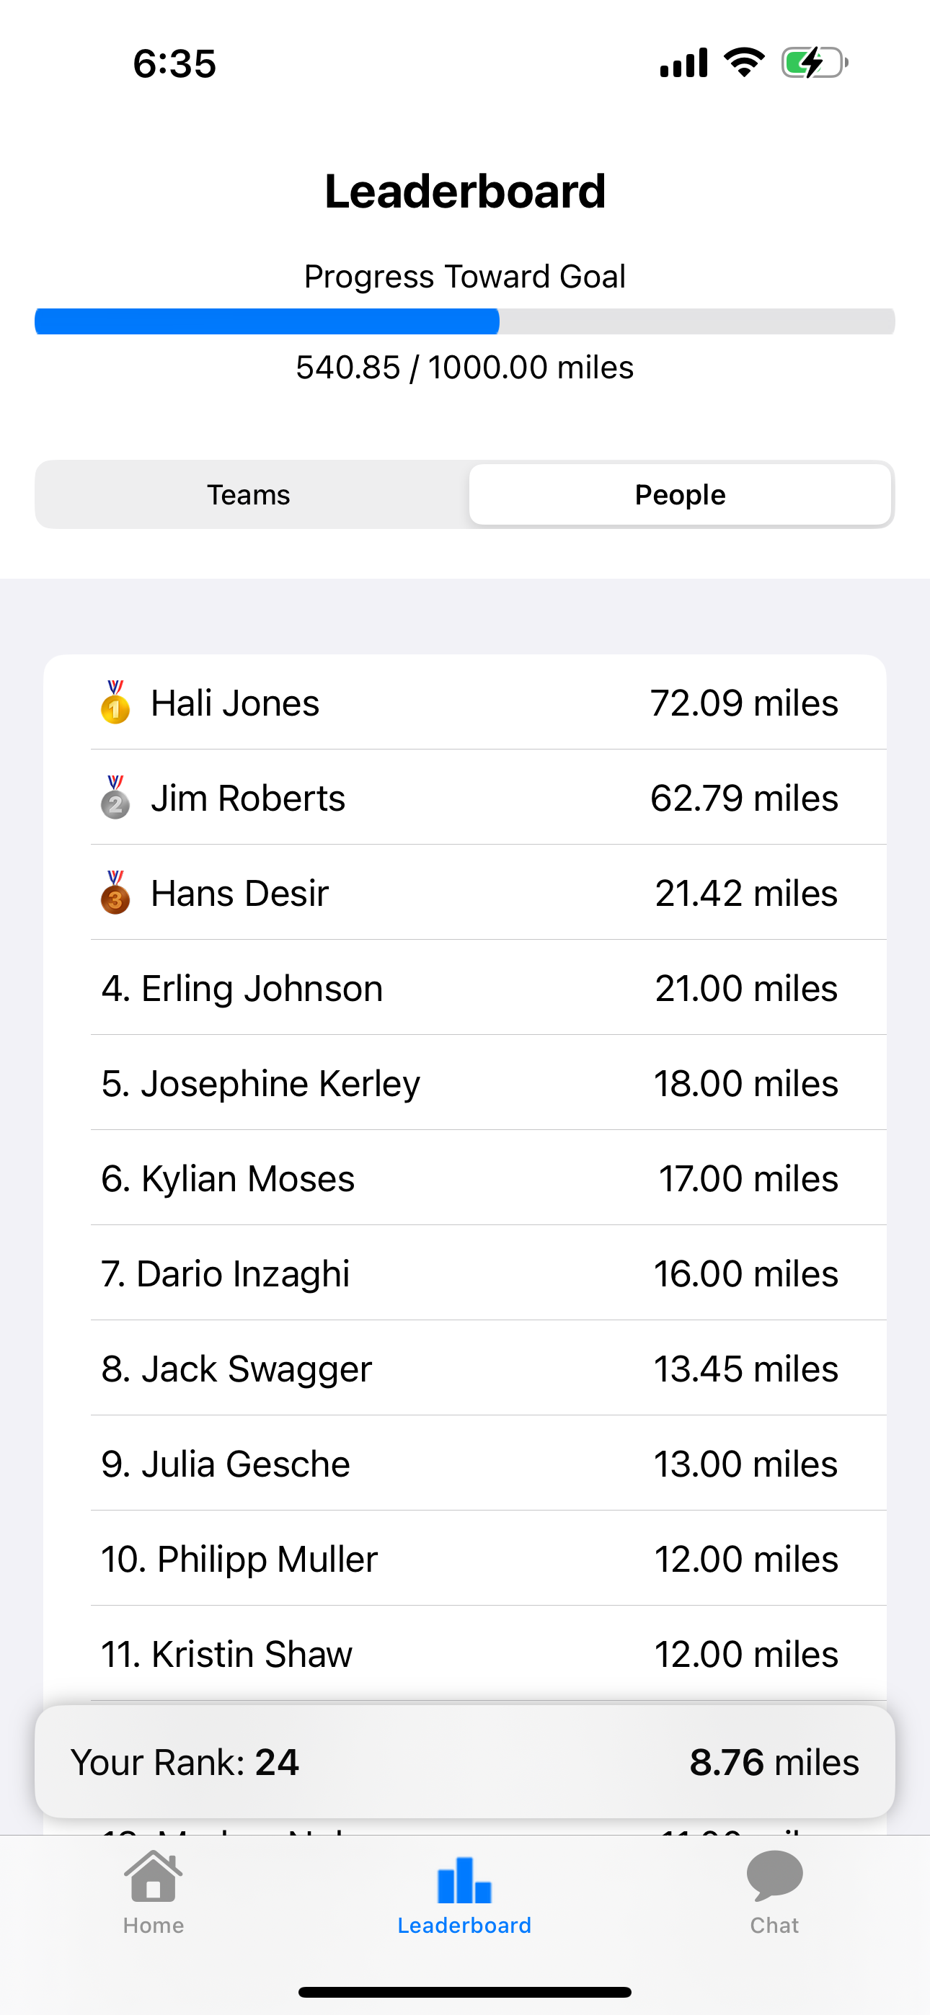
Task: Tap the Philipp Muller entry
Action: click(x=465, y=1559)
